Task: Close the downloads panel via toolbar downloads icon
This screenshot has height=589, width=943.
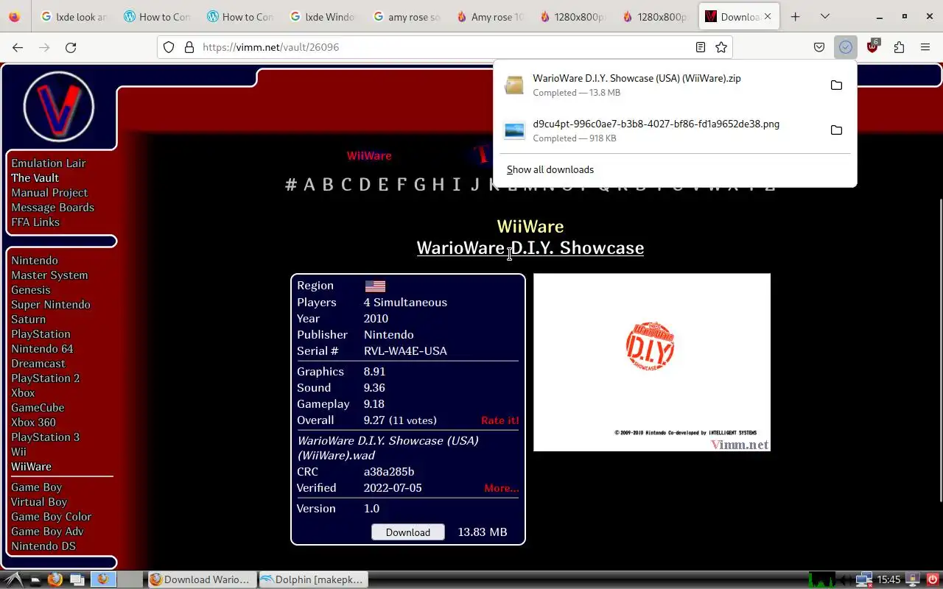Action: coord(846,47)
